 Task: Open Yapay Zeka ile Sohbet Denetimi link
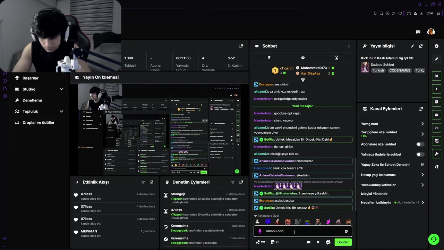pos(393,165)
